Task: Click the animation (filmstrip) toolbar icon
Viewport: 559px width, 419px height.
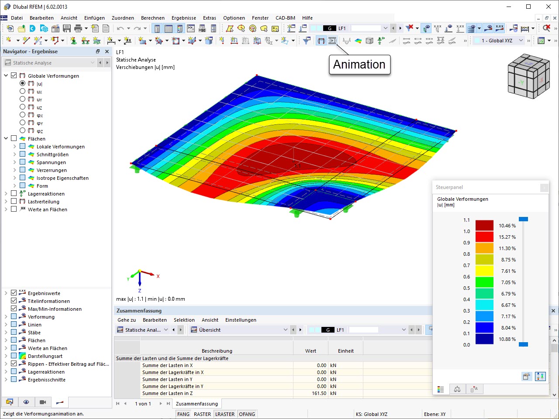Action: coord(333,41)
